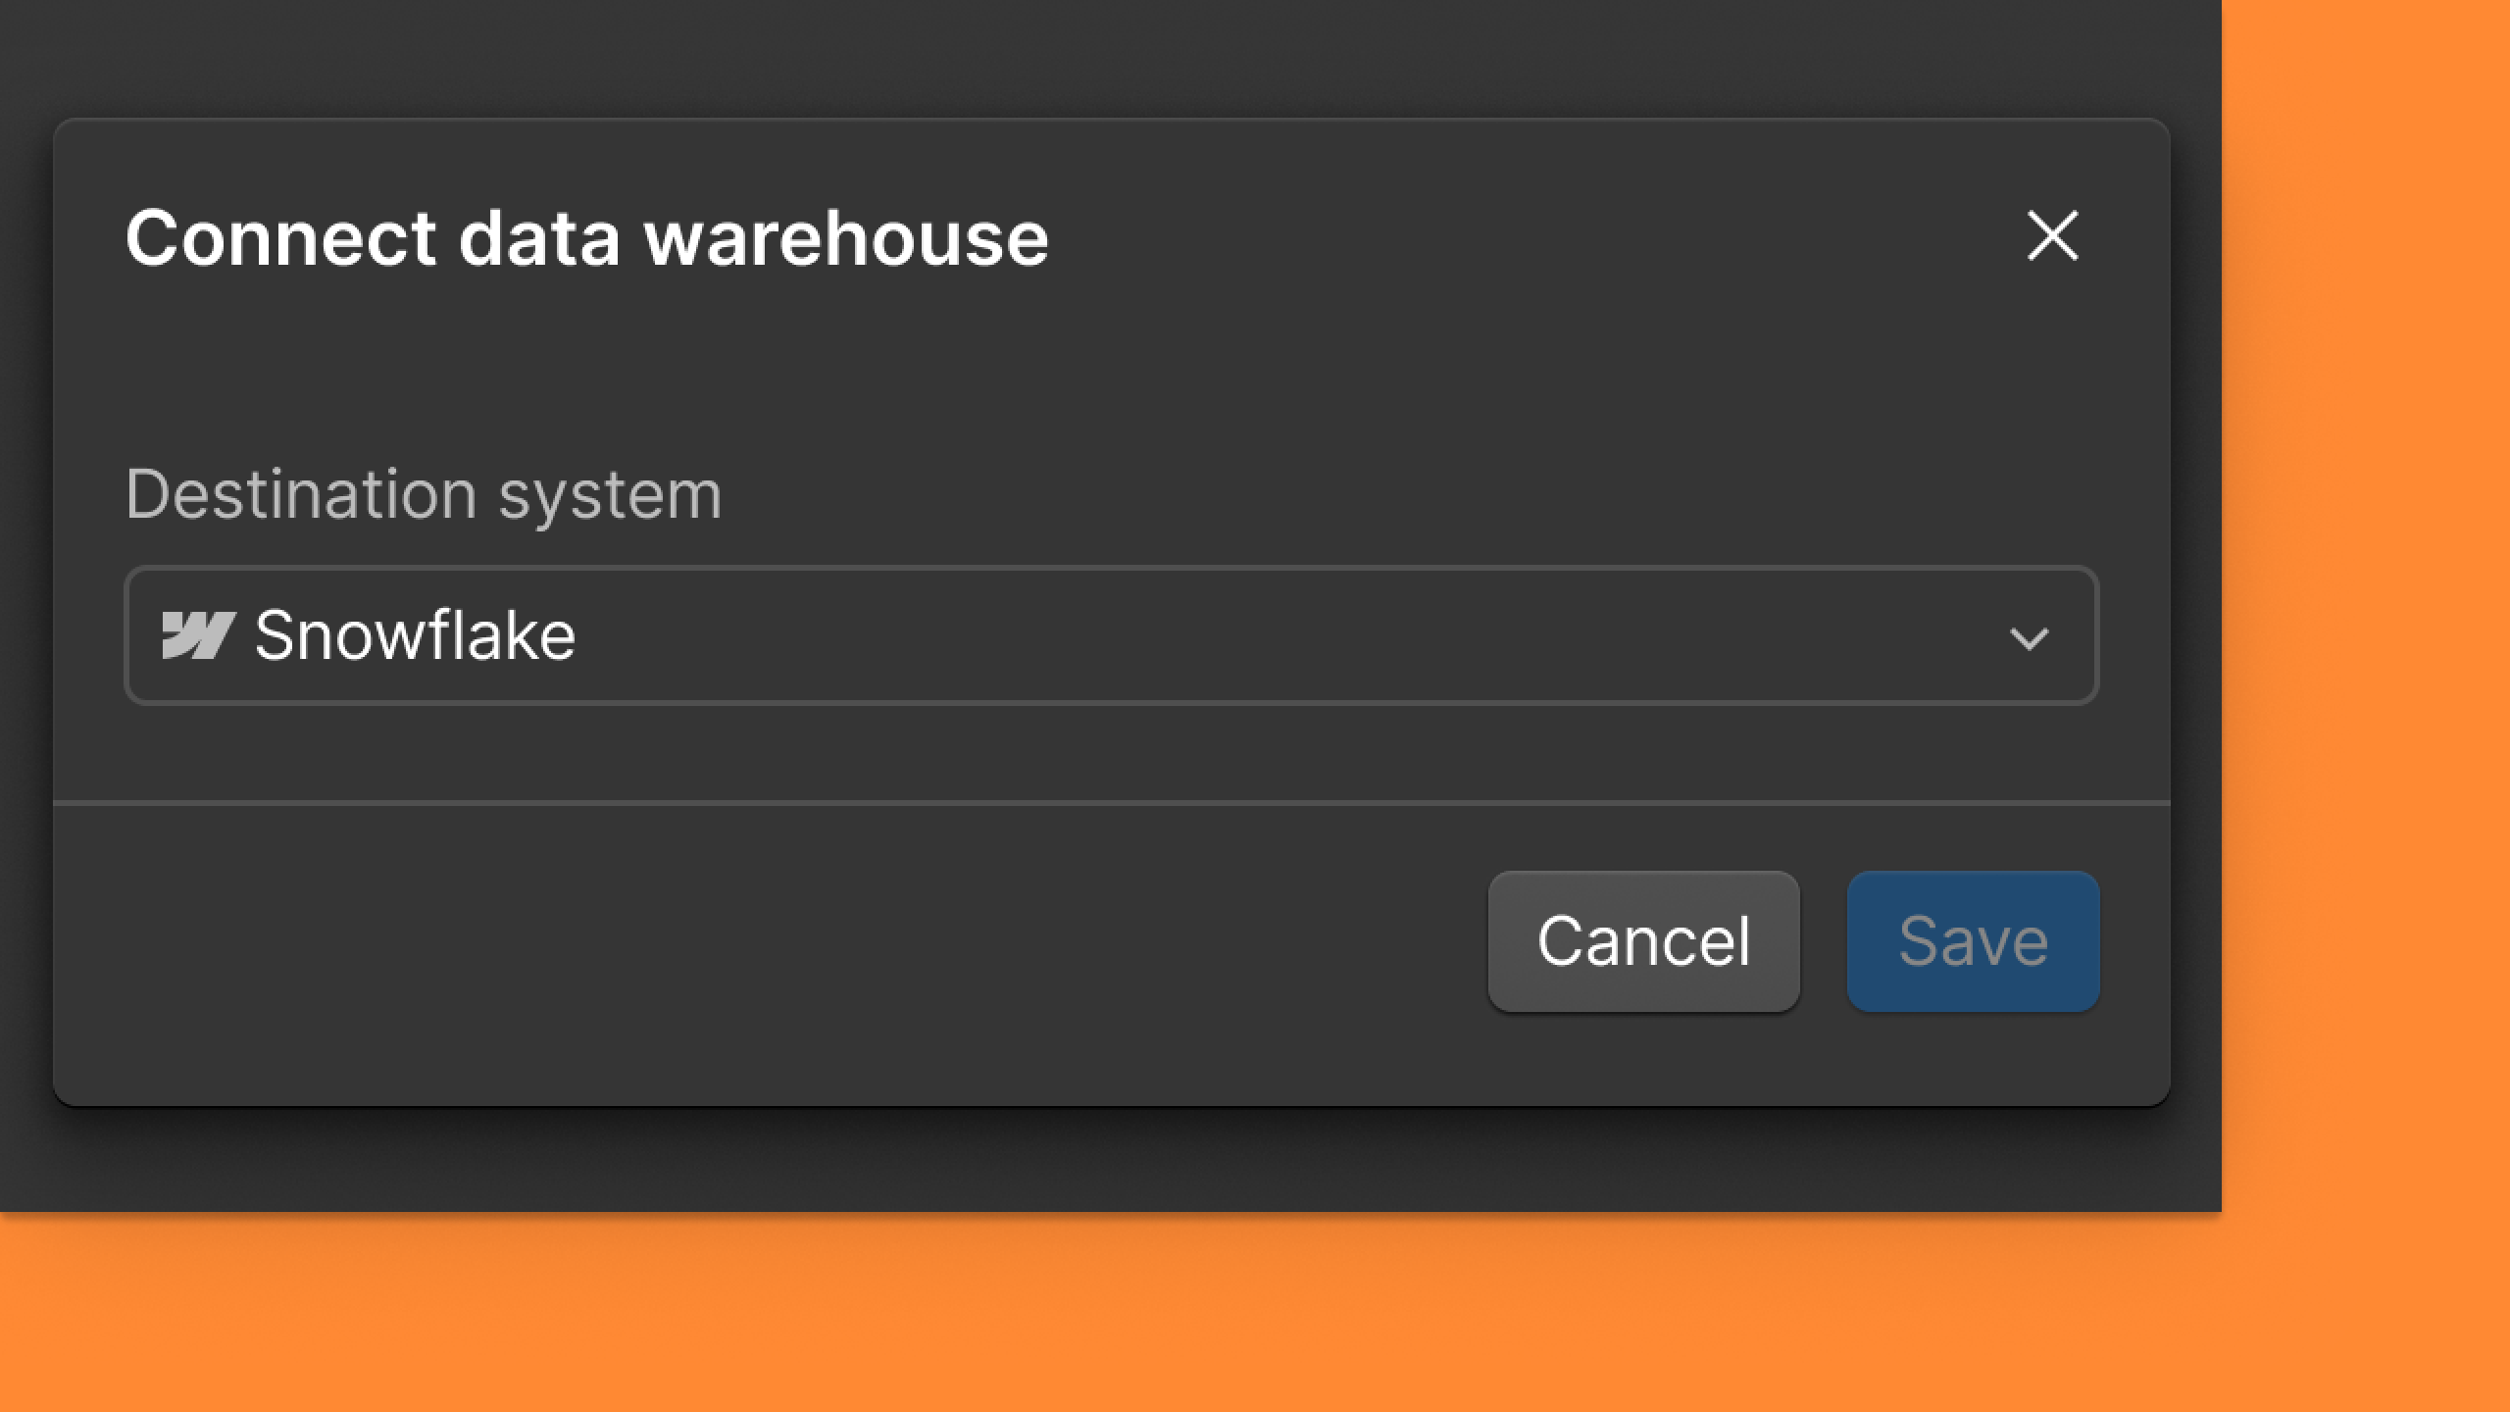The width and height of the screenshot is (2510, 1412).
Task: Cancel the data warehouse connection
Action: (1644, 939)
